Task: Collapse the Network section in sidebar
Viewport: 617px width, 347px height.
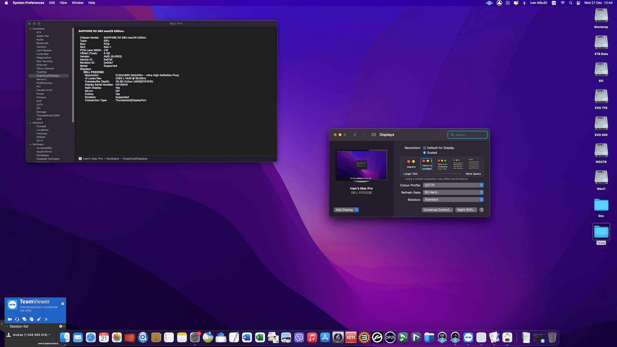Action: (31, 123)
